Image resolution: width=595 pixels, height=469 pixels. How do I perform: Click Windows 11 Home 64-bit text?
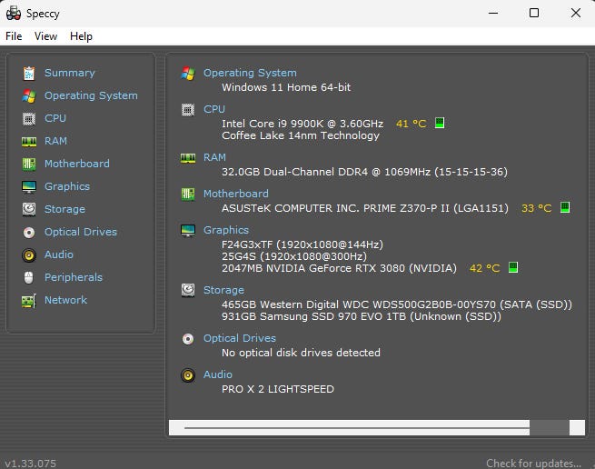[286, 87]
